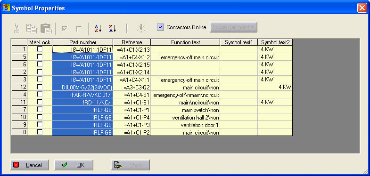The image size is (370, 176).
Task: Check Mat-Lock for row 4
Action: pyautogui.click(x=40, y=95)
